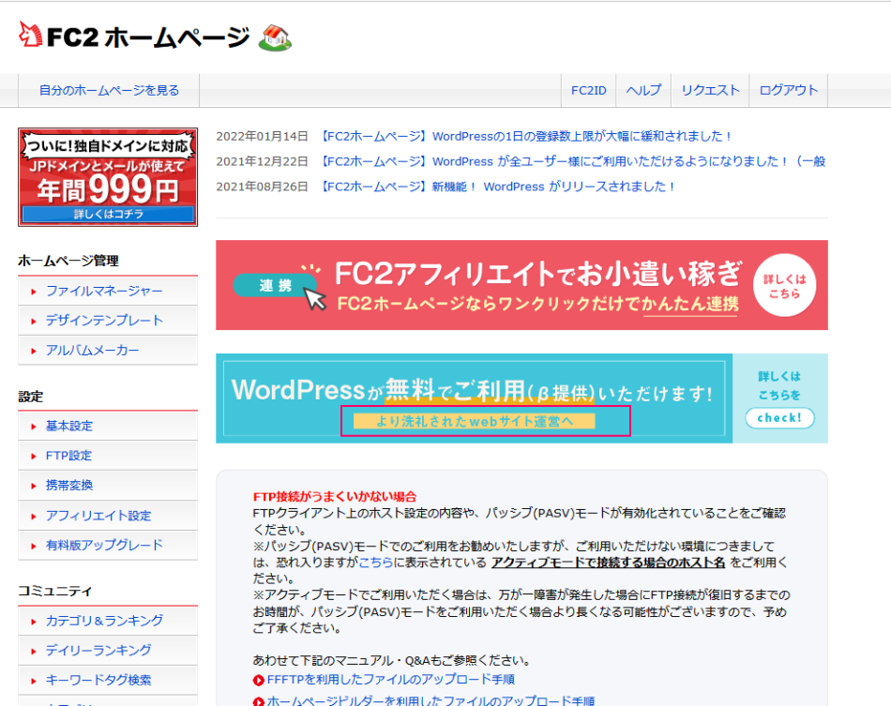Image resolution: width=891 pixels, height=706 pixels.
Task: Select the date 2021年08月26日
Action: (x=262, y=187)
